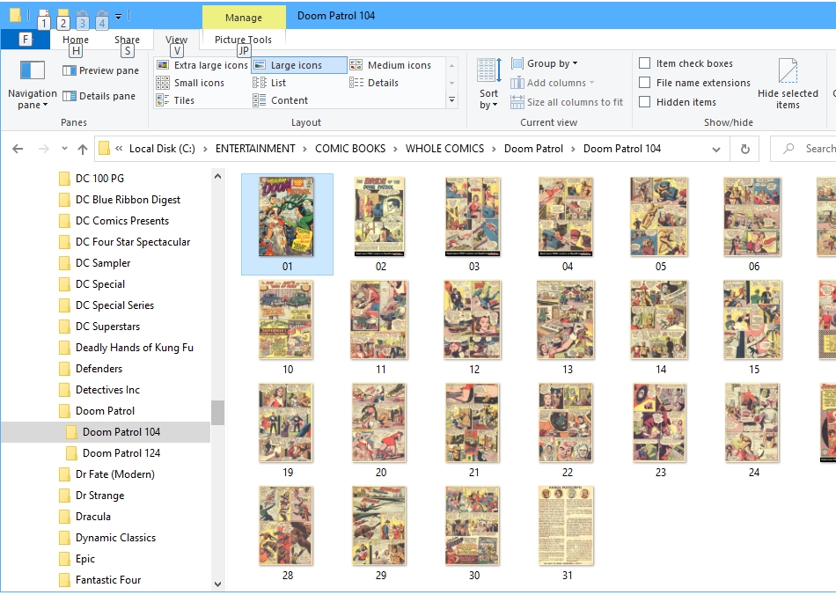Toggle the Details pane
836x595 pixels.
tap(99, 96)
